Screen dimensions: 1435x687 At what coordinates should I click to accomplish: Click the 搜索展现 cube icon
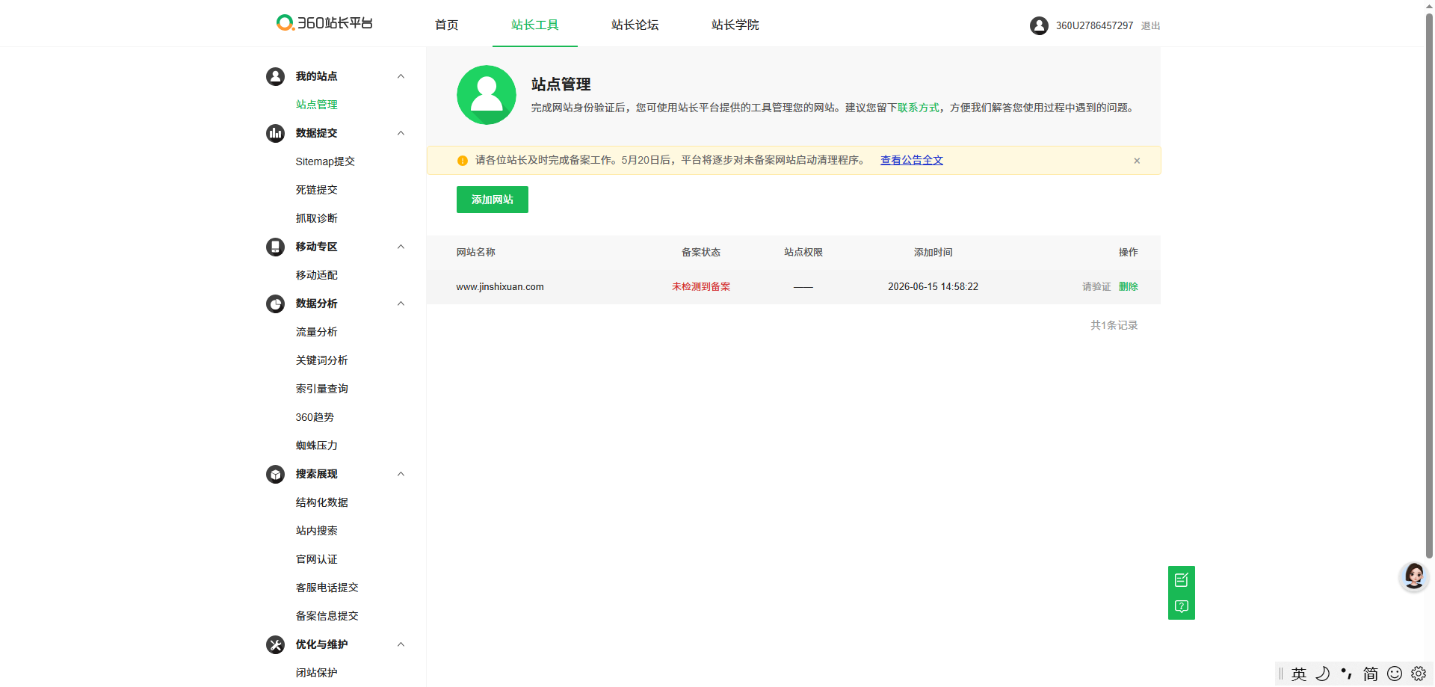pos(275,474)
